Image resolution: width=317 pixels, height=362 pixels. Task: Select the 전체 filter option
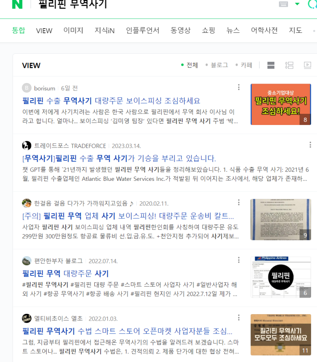190,65
